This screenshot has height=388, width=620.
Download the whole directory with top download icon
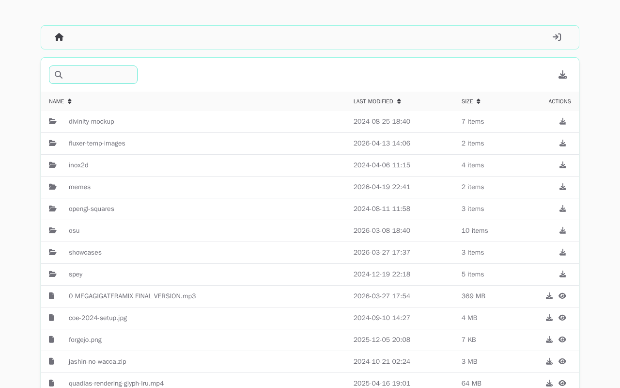pyautogui.click(x=562, y=75)
